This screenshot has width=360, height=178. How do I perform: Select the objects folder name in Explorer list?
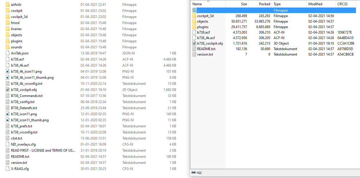coord(17,35)
